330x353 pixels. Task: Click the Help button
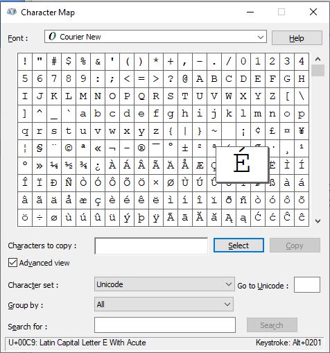[x=297, y=38]
